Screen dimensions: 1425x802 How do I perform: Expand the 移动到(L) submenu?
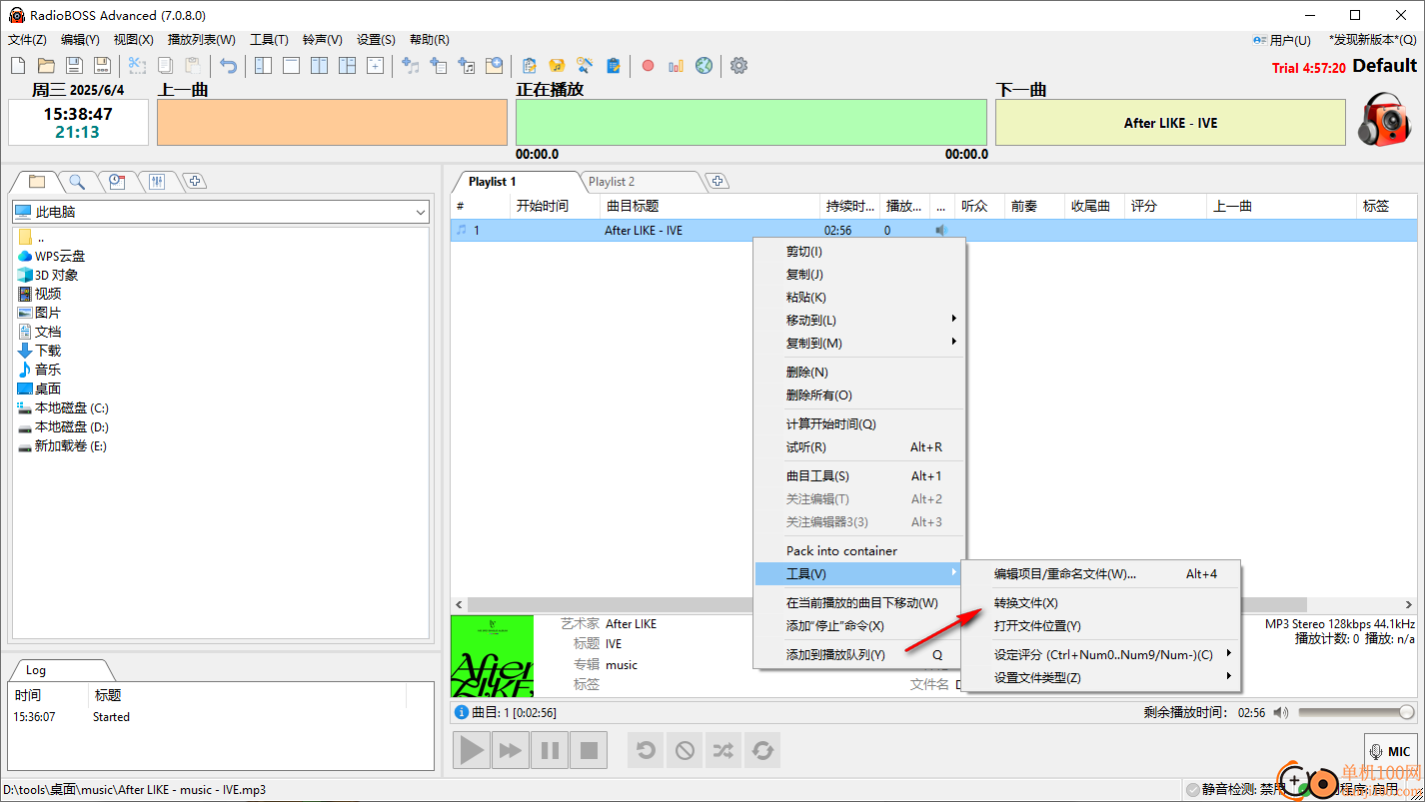(859, 320)
